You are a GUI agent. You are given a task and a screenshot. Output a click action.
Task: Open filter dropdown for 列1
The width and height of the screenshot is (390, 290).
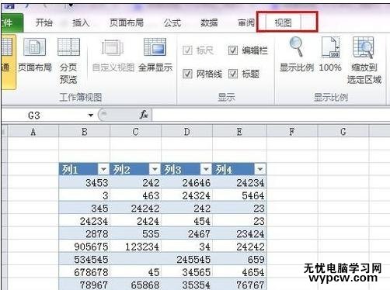[x=103, y=170]
